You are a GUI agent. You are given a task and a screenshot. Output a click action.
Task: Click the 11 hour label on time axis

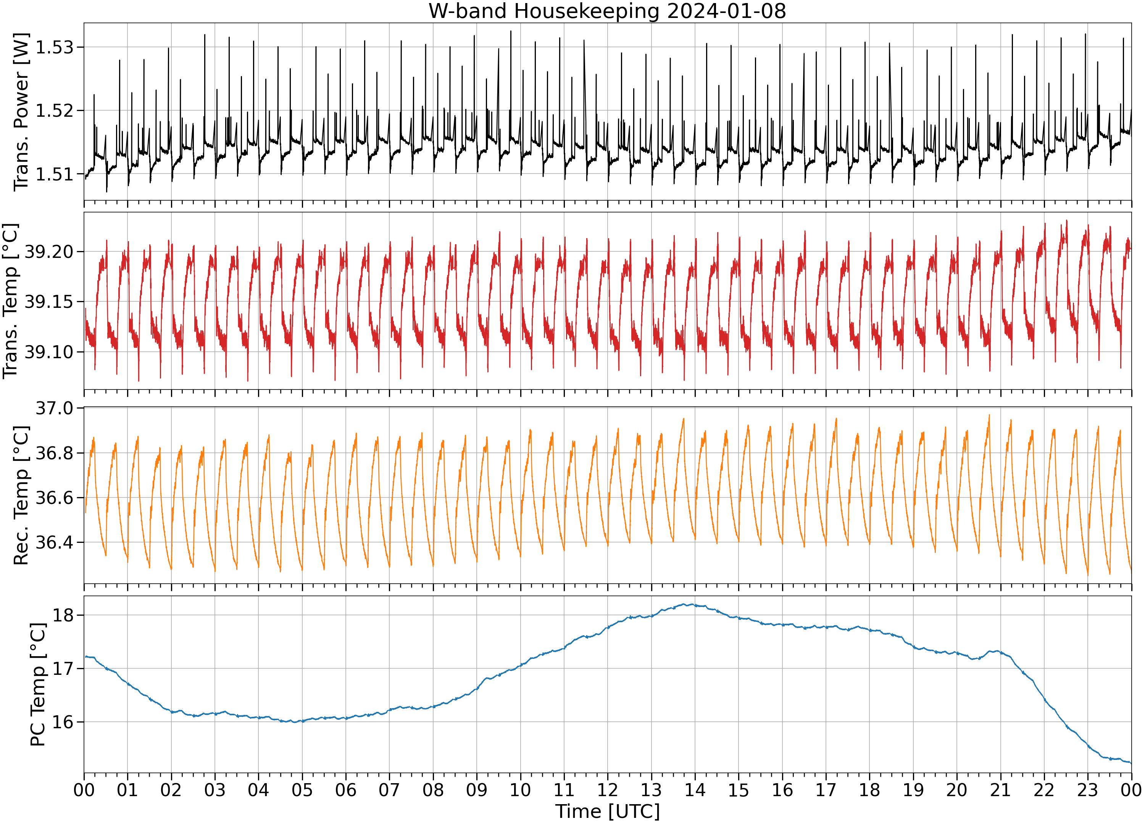click(564, 790)
